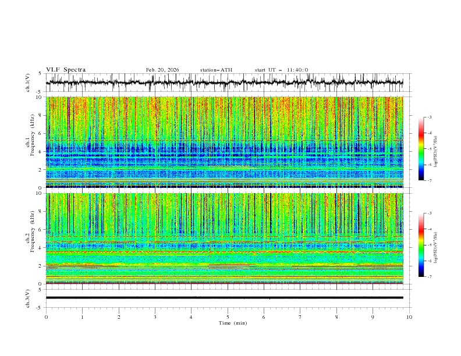Select the log(PSD) label beside ch.2 colorbar

click(x=436, y=248)
